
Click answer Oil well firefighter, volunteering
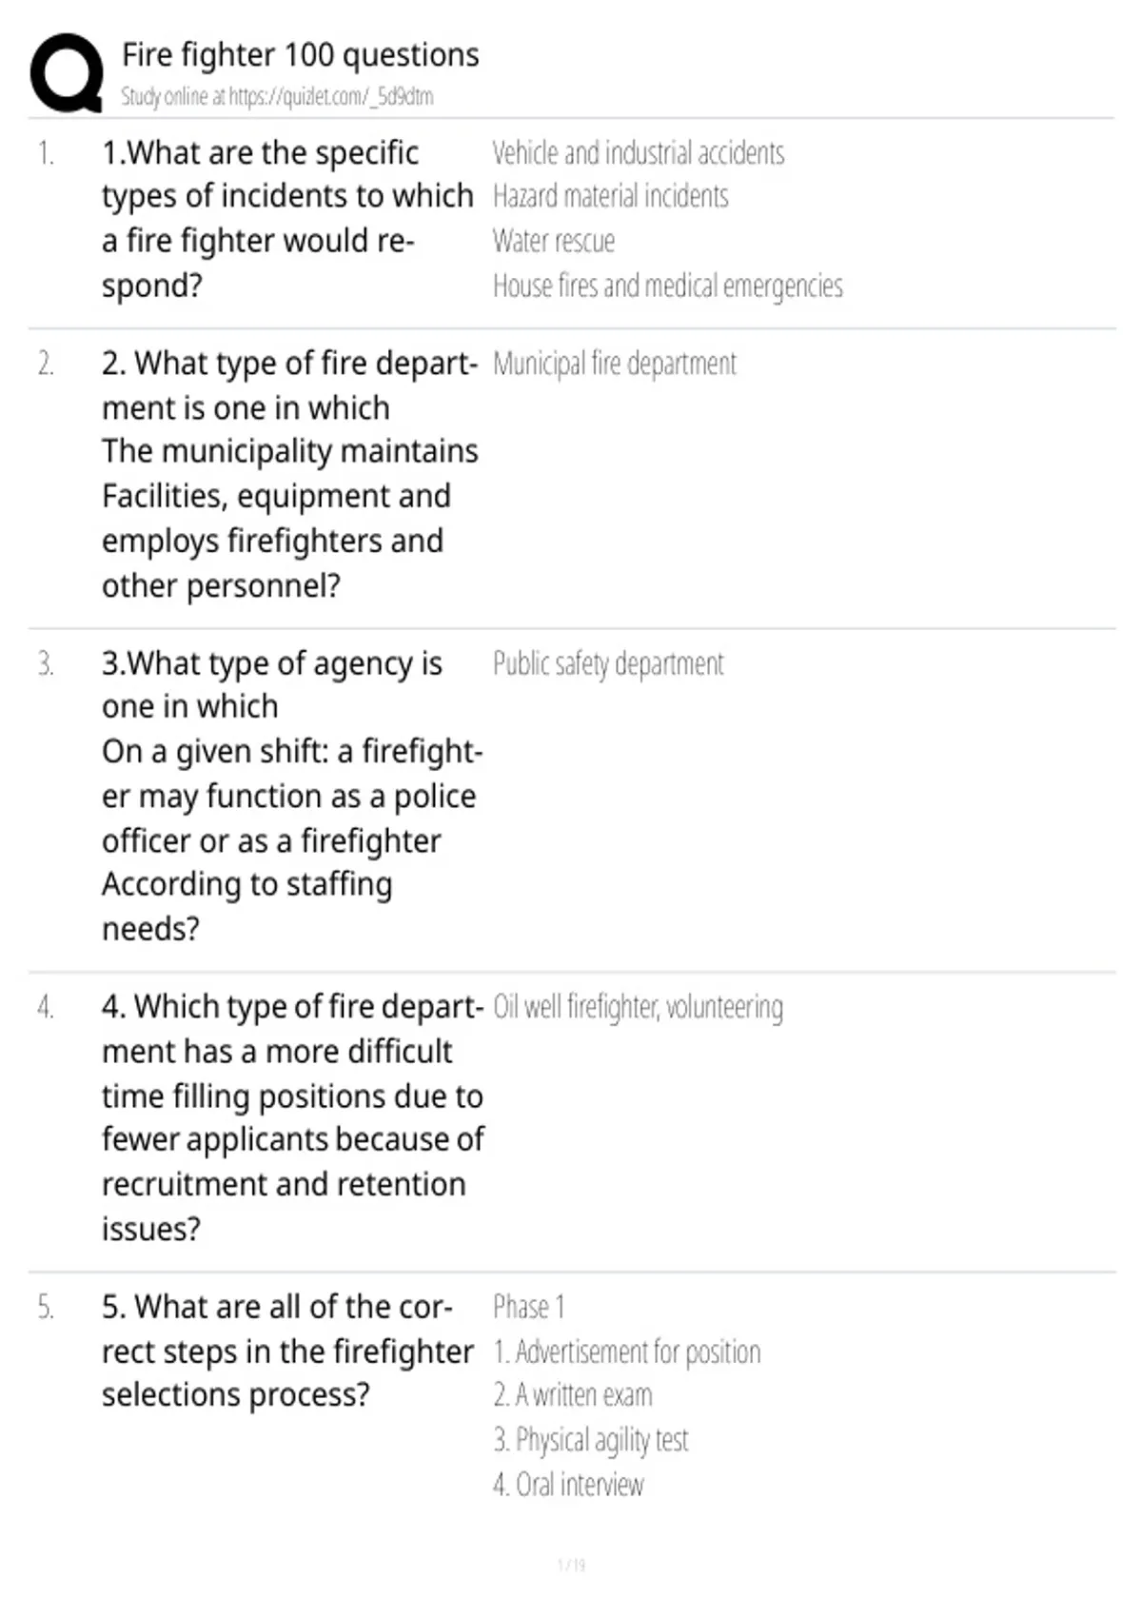[x=638, y=1007]
